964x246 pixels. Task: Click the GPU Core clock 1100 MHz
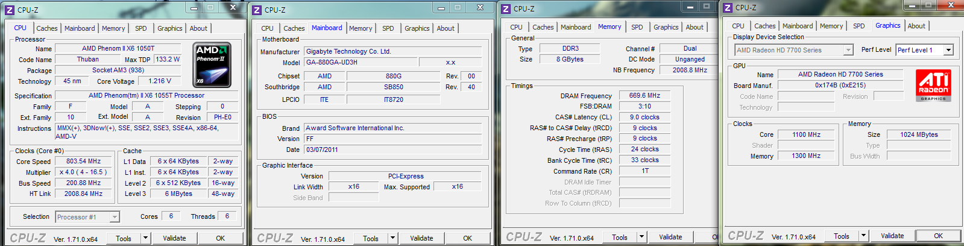point(806,134)
